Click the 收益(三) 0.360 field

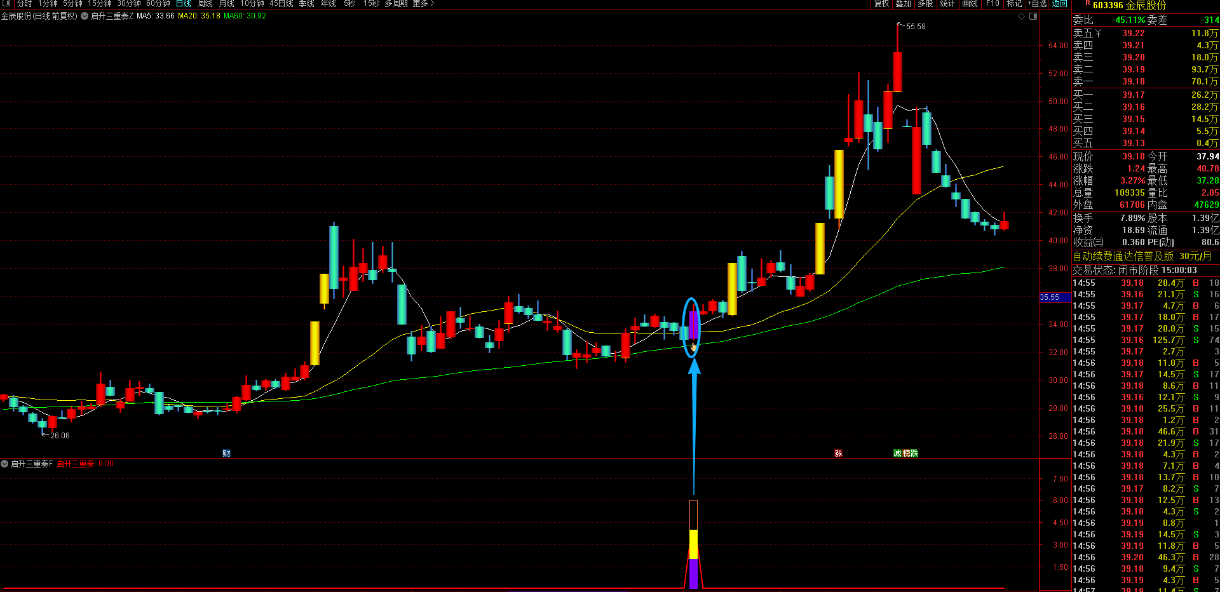(x=1109, y=242)
